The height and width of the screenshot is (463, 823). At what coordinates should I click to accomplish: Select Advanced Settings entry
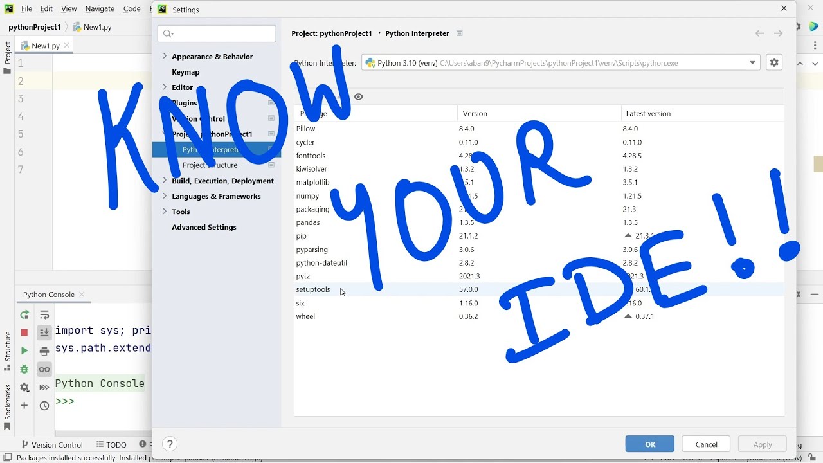click(204, 227)
